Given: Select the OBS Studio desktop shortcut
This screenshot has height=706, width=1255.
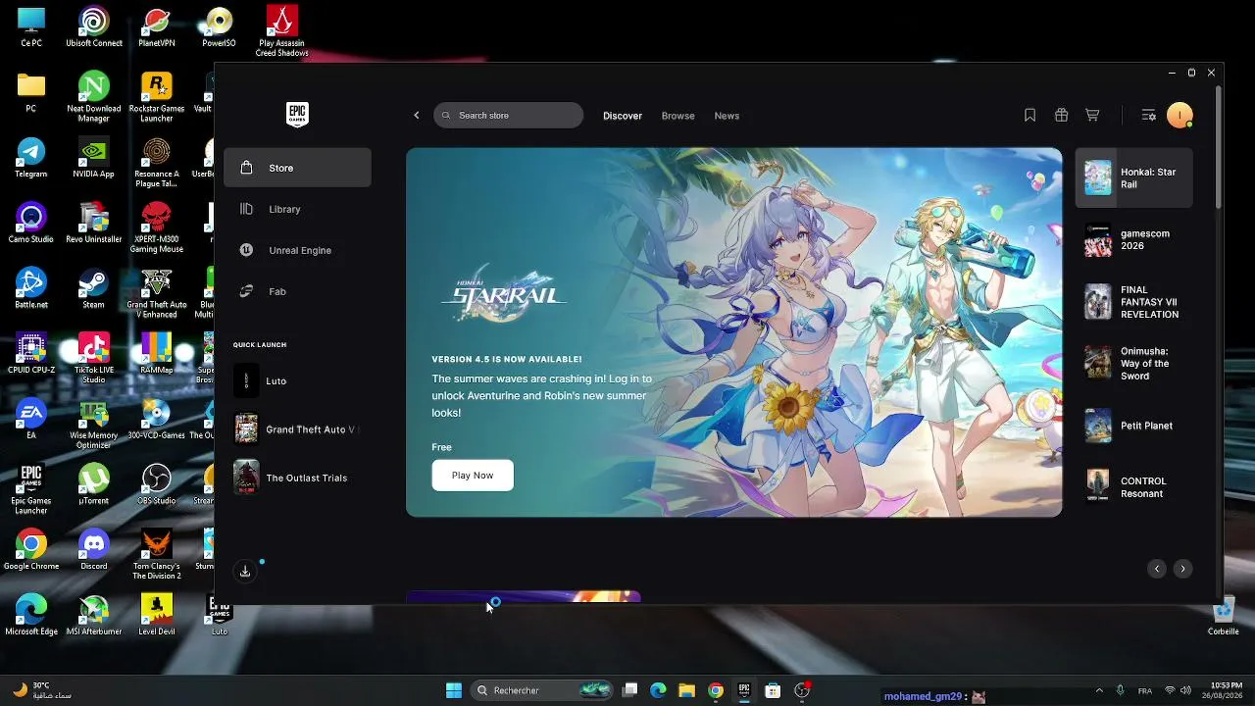Looking at the screenshot, I should 157,485.
